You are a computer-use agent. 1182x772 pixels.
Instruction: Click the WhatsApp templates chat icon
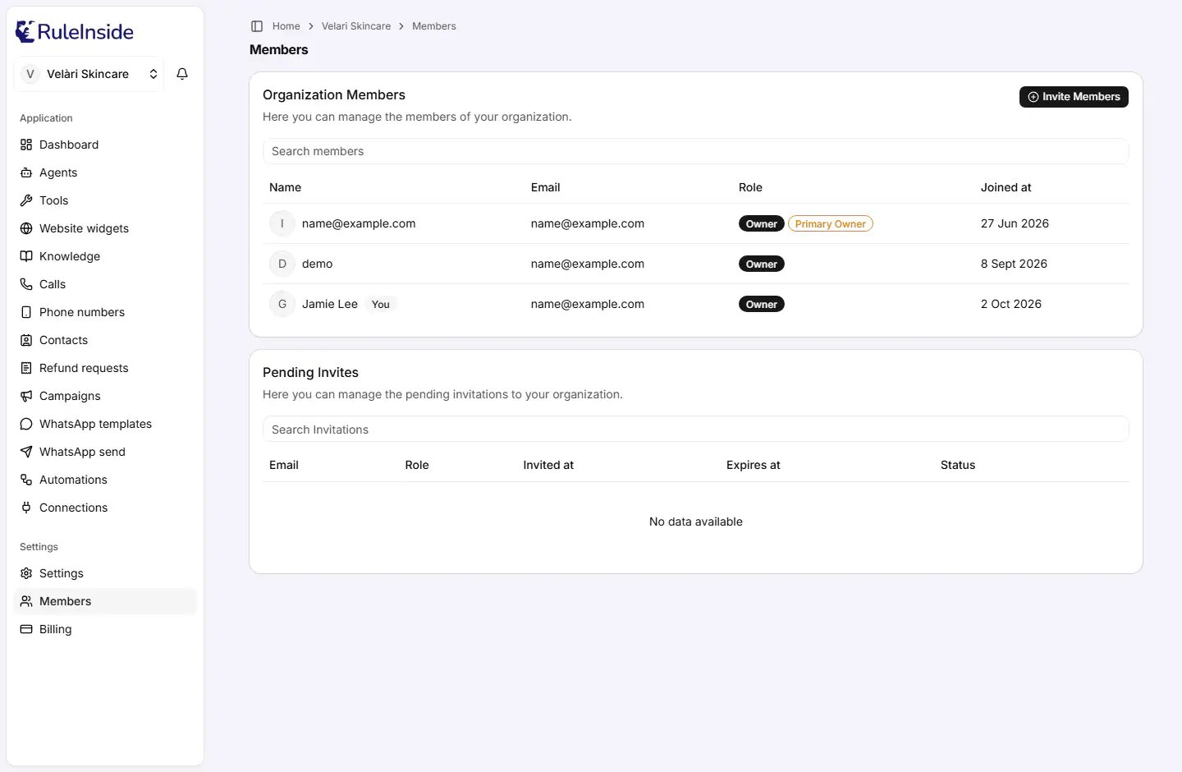(26, 424)
